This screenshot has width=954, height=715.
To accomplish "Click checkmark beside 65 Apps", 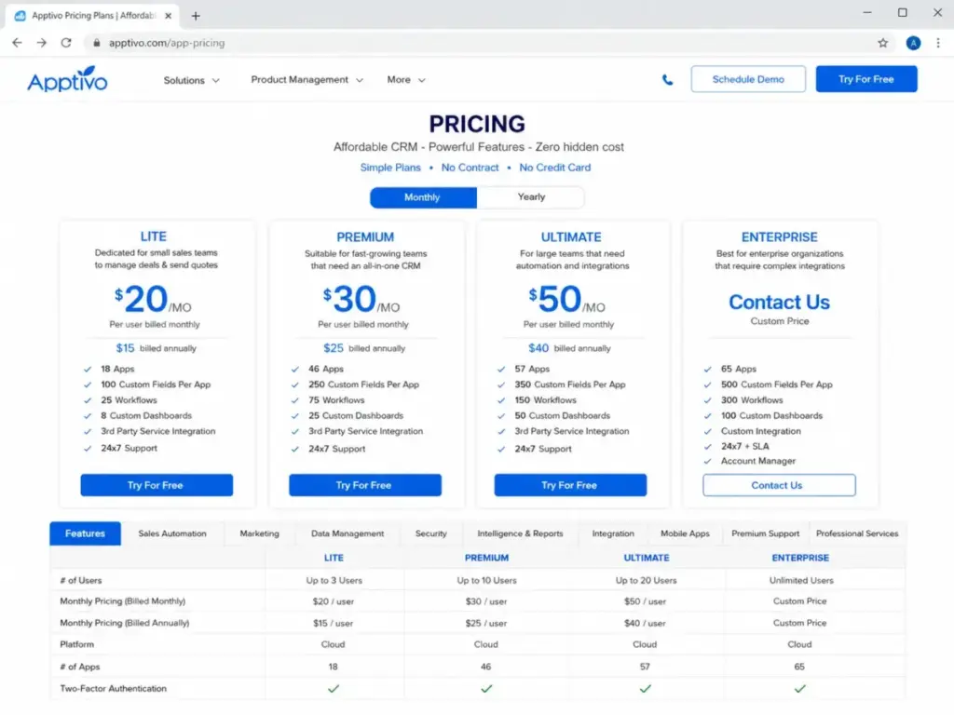I will coord(708,369).
